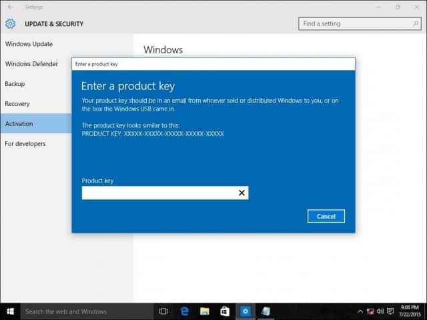427x320 pixels.
Task: Click the Windows Start button
Action: (10, 311)
